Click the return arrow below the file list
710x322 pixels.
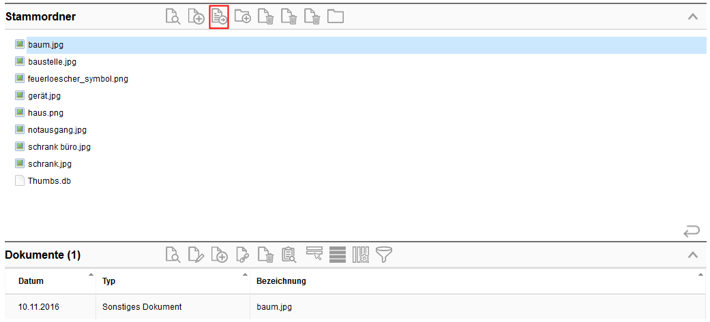[x=692, y=232]
